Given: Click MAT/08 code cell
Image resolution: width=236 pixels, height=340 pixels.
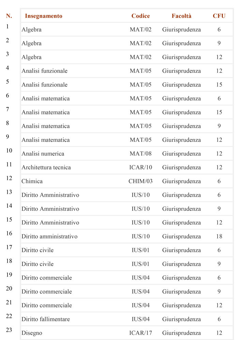Looking at the screenshot, I should pyautogui.click(x=141, y=153).
